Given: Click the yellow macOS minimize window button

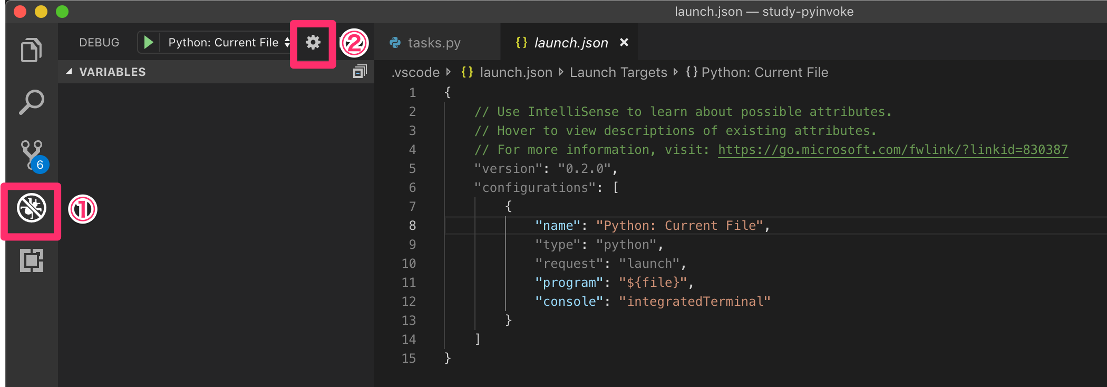Looking at the screenshot, I should pyautogui.click(x=41, y=12).
